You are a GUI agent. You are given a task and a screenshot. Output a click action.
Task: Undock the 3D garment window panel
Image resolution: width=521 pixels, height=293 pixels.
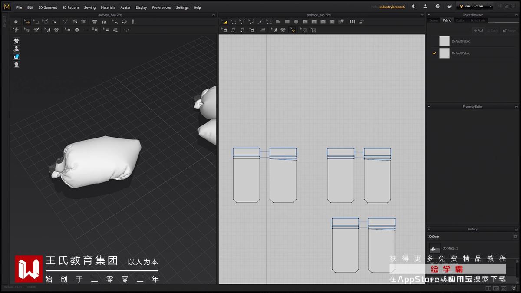[x=214, y=15]
